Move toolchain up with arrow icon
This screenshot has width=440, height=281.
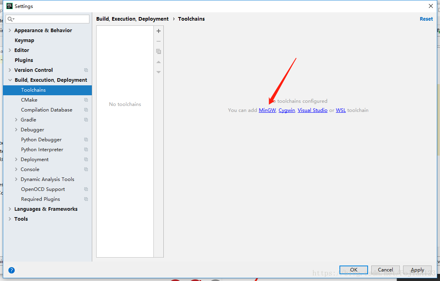point(159,62)
